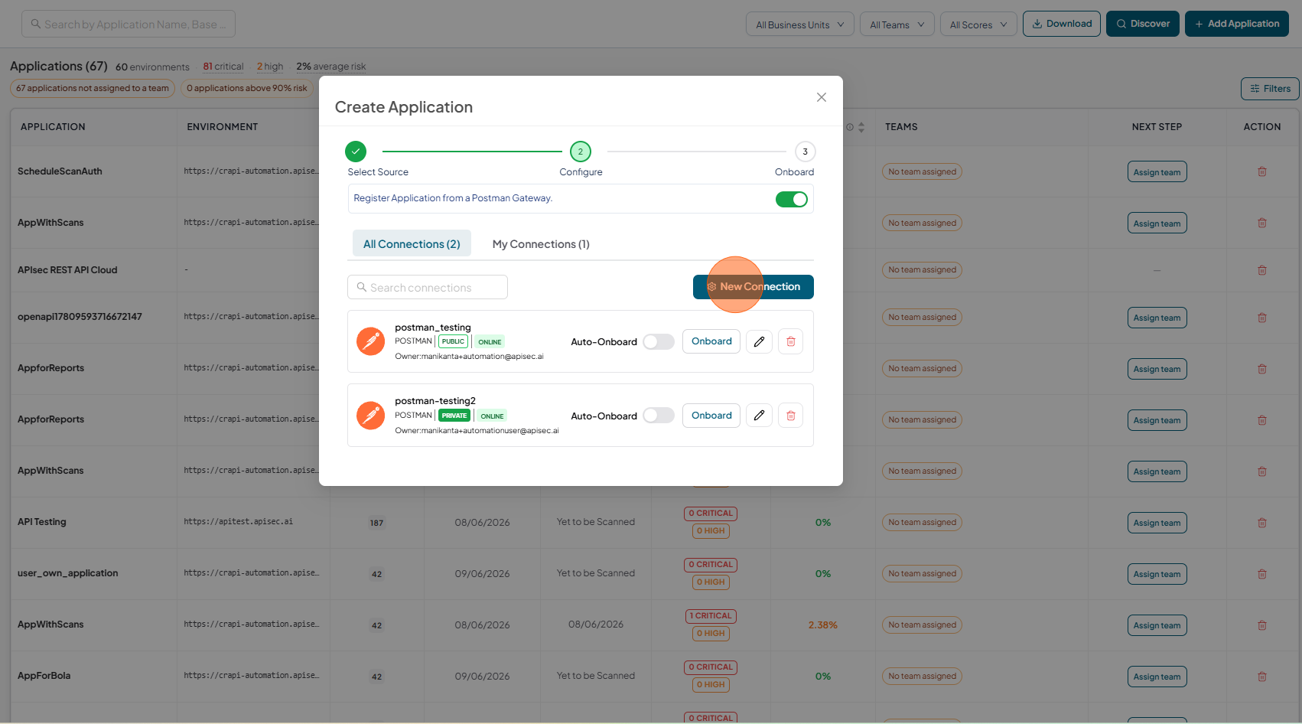
Task: Focus the Search connections field
Action: pos(428,287)
